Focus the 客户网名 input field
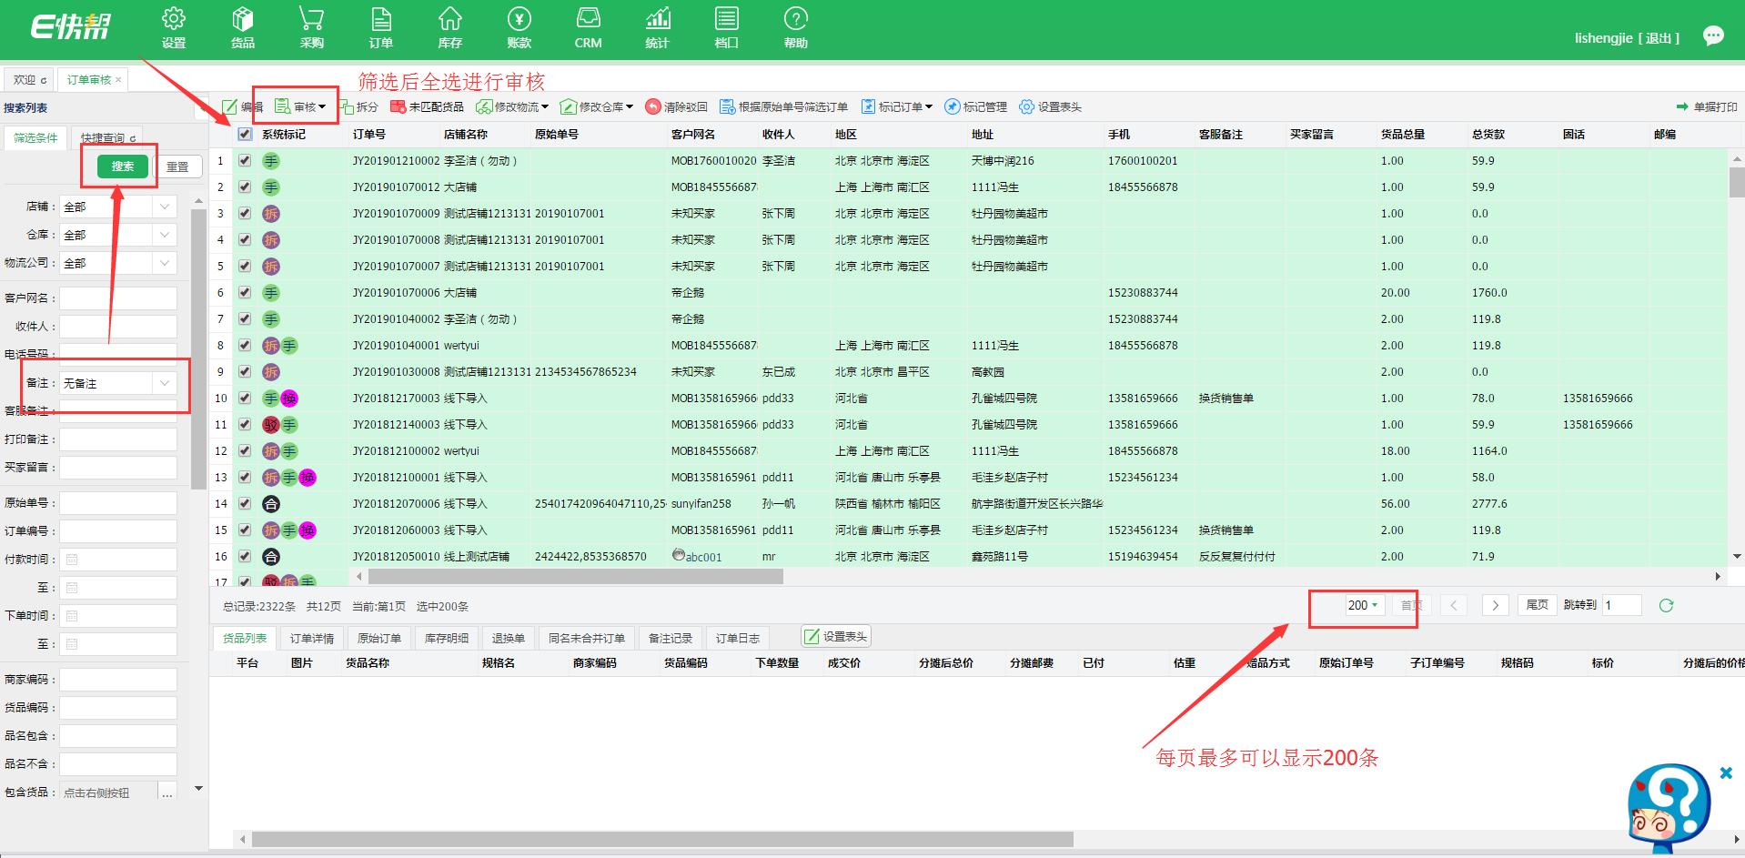Viewport: 1745px width, 858px height. point(118,298)
